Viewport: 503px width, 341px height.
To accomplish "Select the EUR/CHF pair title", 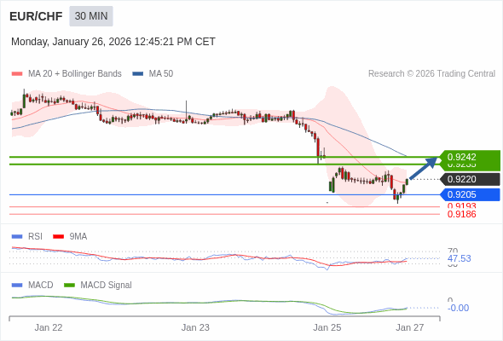I will (x=36, y=16).
